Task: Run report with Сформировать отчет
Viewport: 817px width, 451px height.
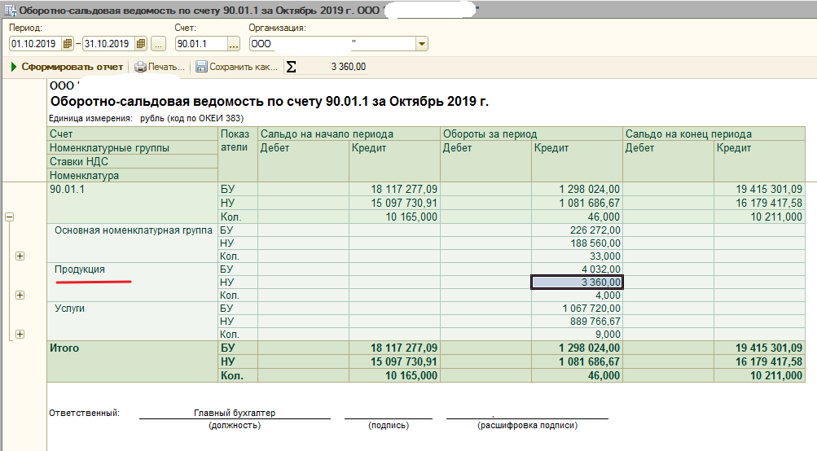Action: (x=67, y=67)
